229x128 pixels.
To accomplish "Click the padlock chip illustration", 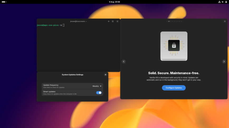I will 174,46.
